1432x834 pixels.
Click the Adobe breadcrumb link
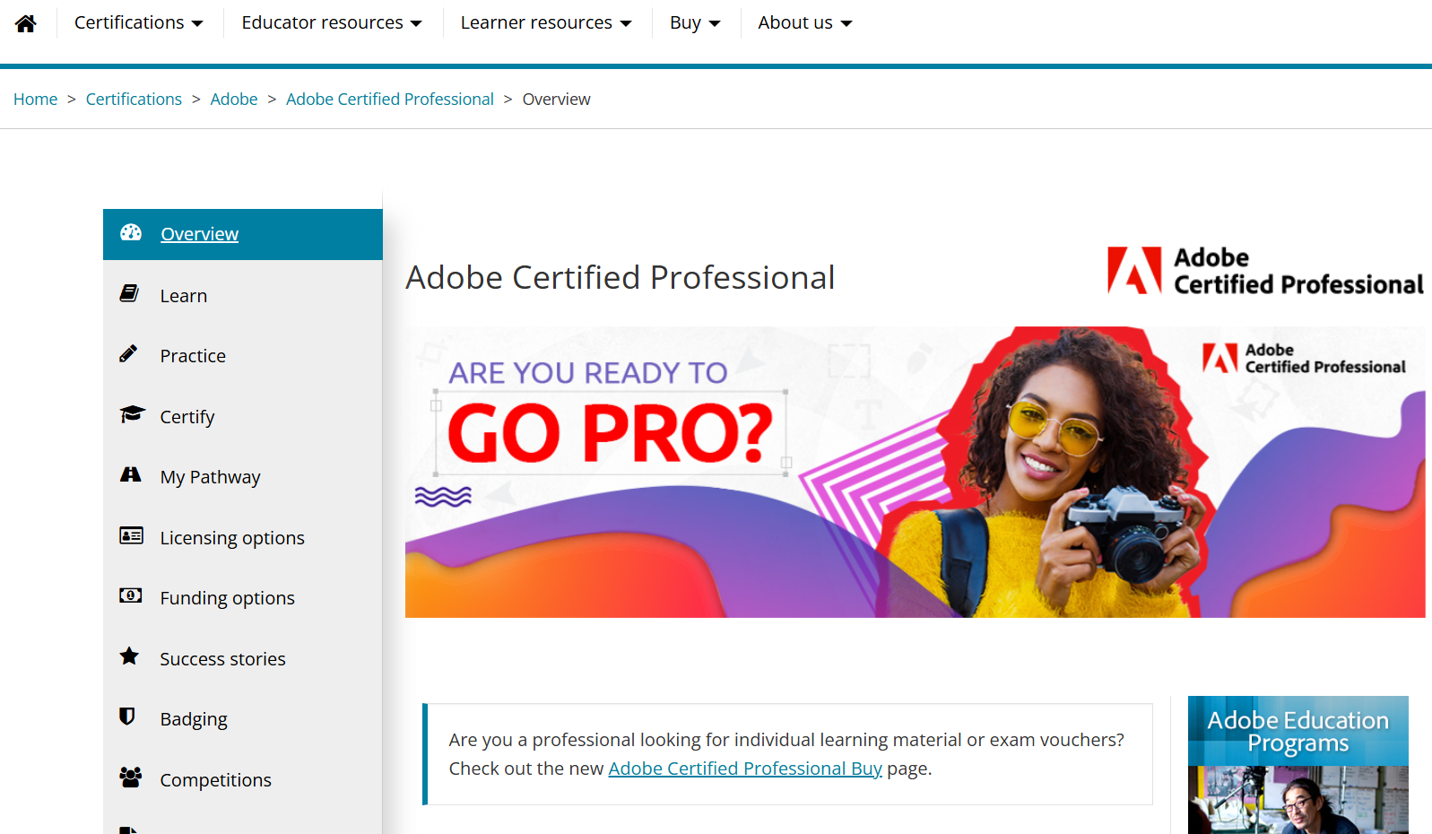[234, 100]
